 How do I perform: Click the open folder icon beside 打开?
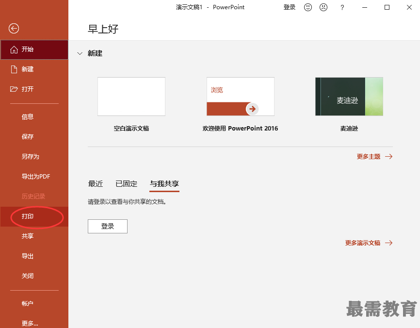point(14,89)
